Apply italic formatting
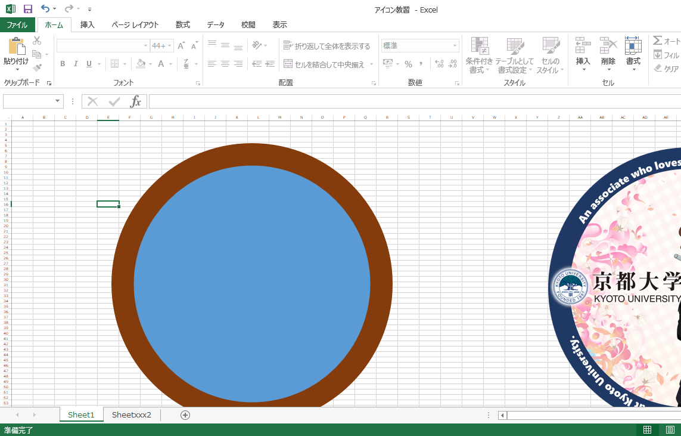681x436 pixels. [x=74, y=63]
